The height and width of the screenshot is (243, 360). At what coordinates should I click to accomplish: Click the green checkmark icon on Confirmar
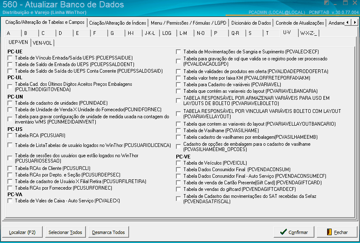click(x=284, y=232)
